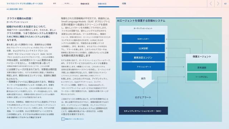This screenshot has width=229, height=129.
Task: Click the plus icon beside the details link
Action: (63, 119)
